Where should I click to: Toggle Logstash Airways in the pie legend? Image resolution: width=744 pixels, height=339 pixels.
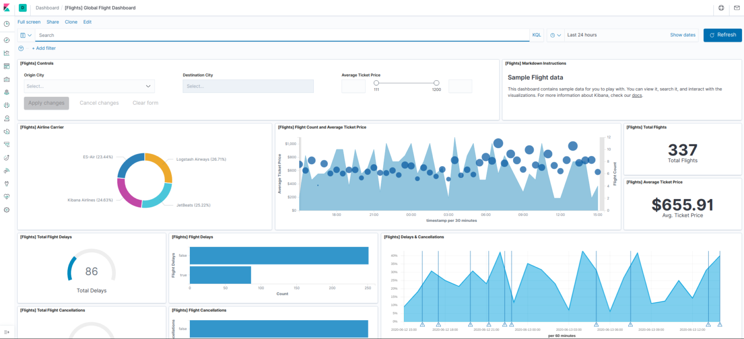(x=201, y=159)
